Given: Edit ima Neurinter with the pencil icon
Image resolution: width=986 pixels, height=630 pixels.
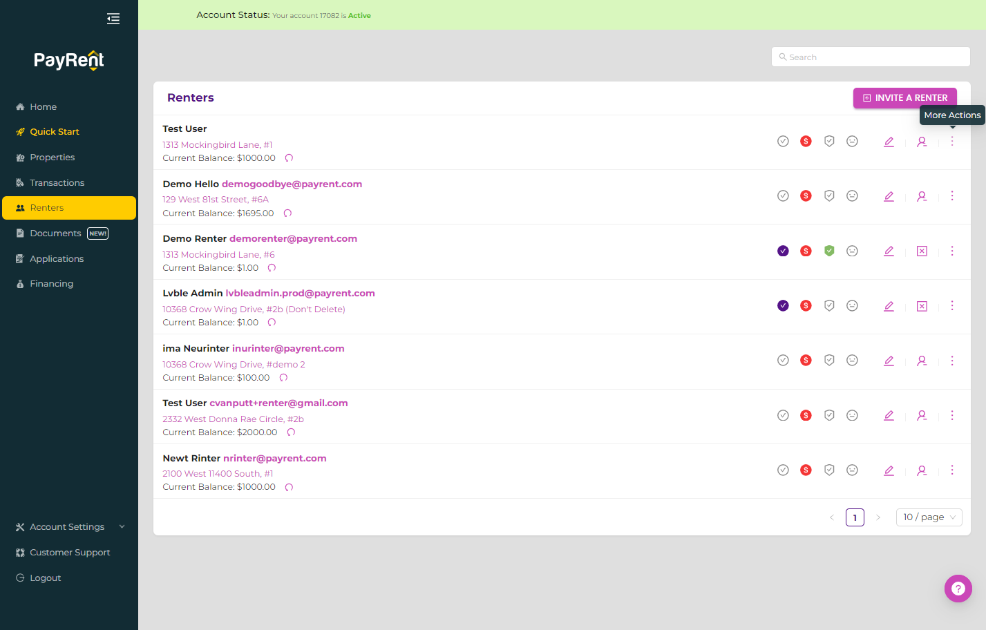Looking at the screenshot, I should [889, 361].
